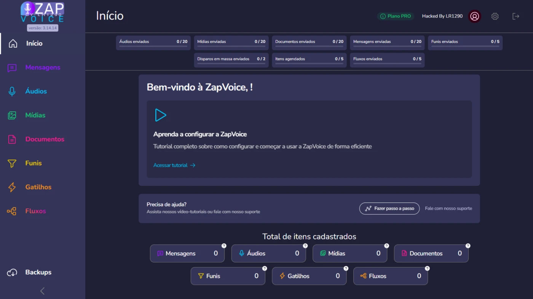Select Documentos in the sidebar menu
533x299 pixels.
[x=45, y=139]
